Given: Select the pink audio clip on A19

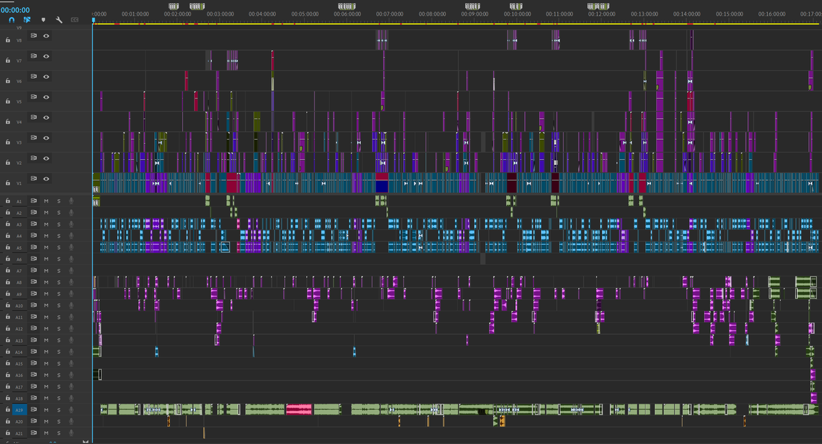Looking at the screenshot, I should pyautogui.click(x=299, y=409).
